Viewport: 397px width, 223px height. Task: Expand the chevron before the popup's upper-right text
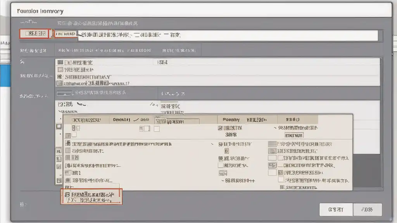tap(275, 128)
